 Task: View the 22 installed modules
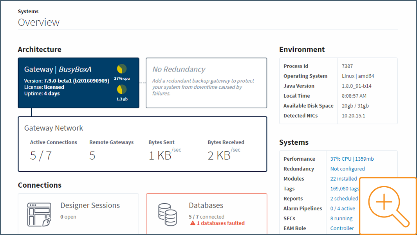pos(343,178)
